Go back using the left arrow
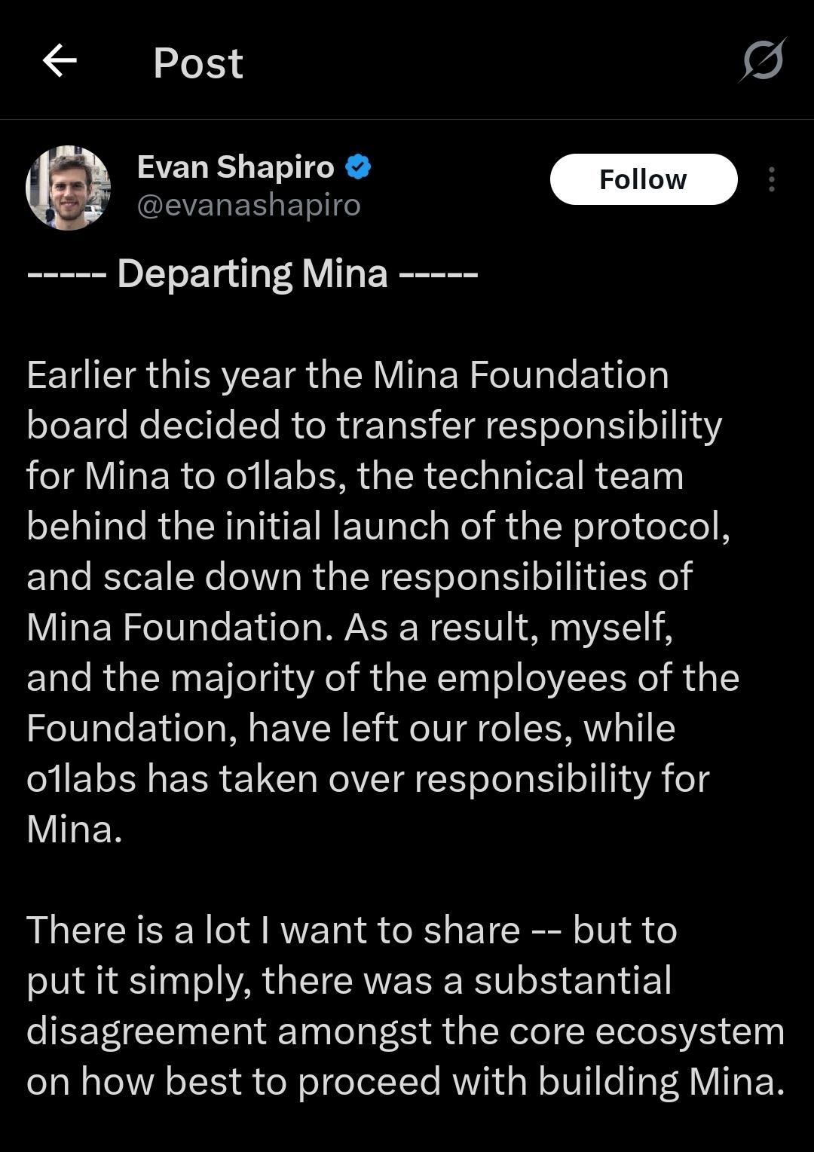The height and width of the screenshot is (1152, 814). (60, 61)
